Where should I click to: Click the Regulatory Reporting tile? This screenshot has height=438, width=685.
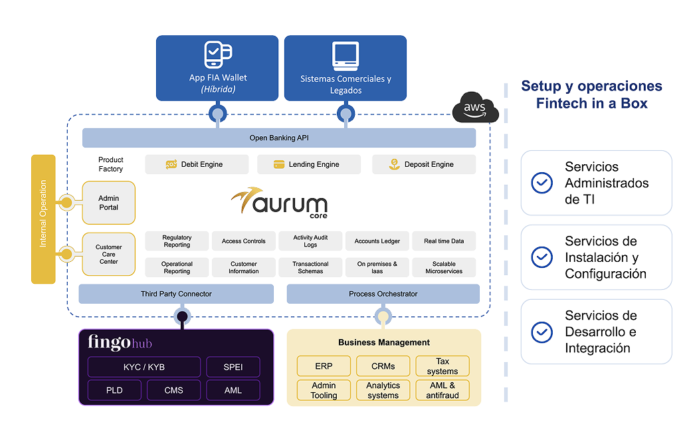pyautogui.click(x=177, y=241)
